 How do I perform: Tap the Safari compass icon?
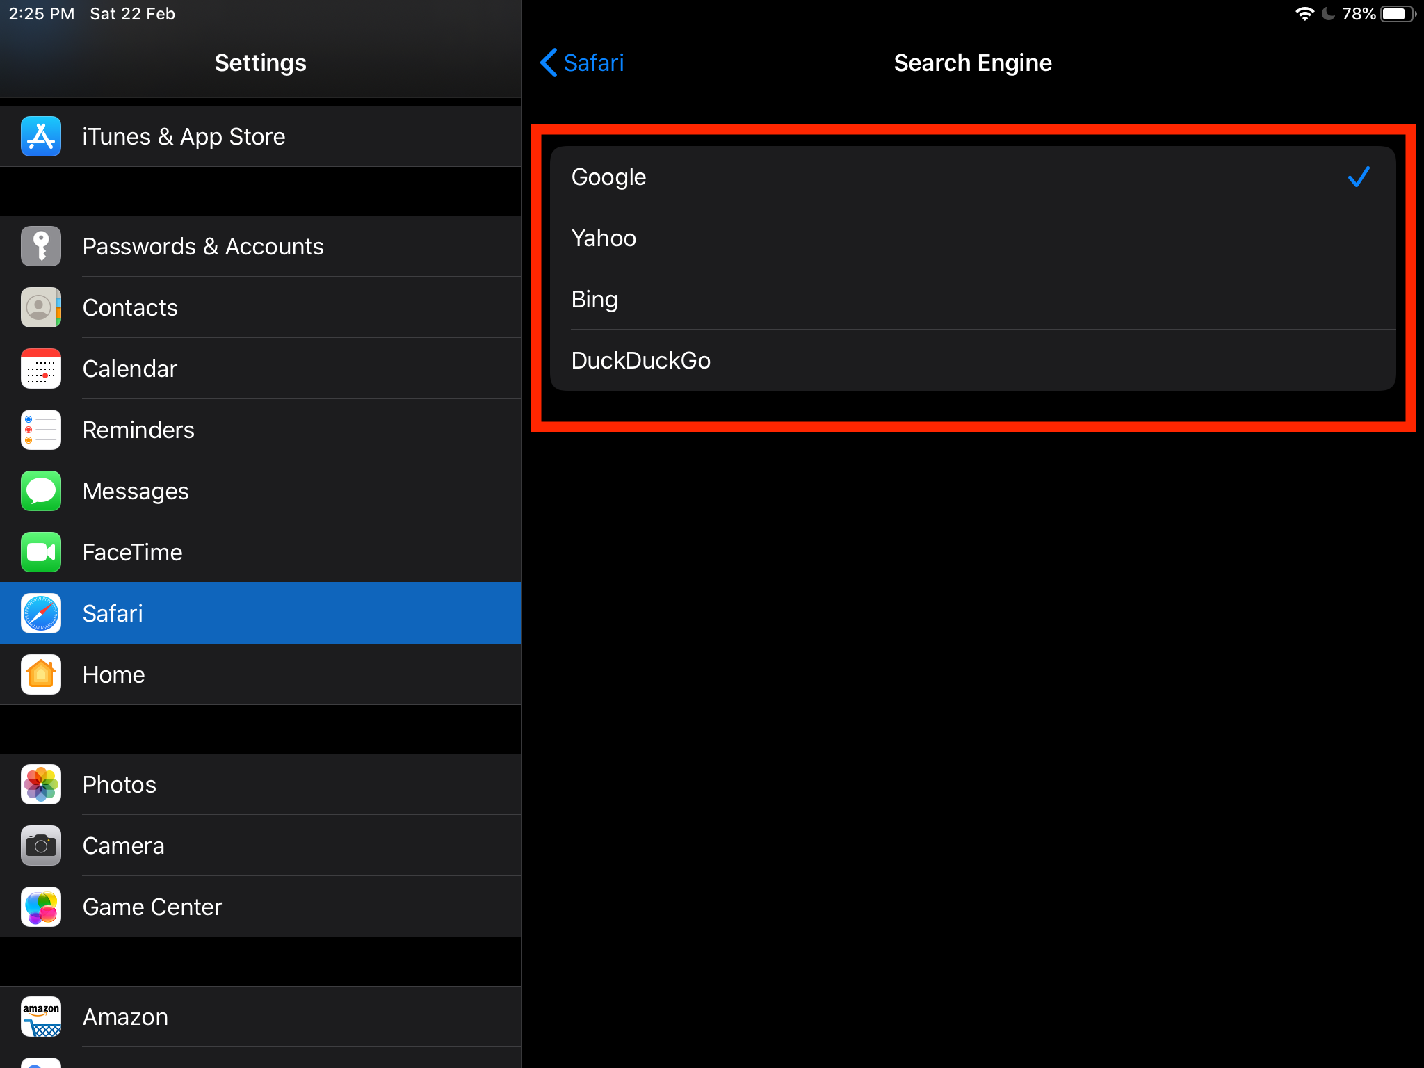41,613
